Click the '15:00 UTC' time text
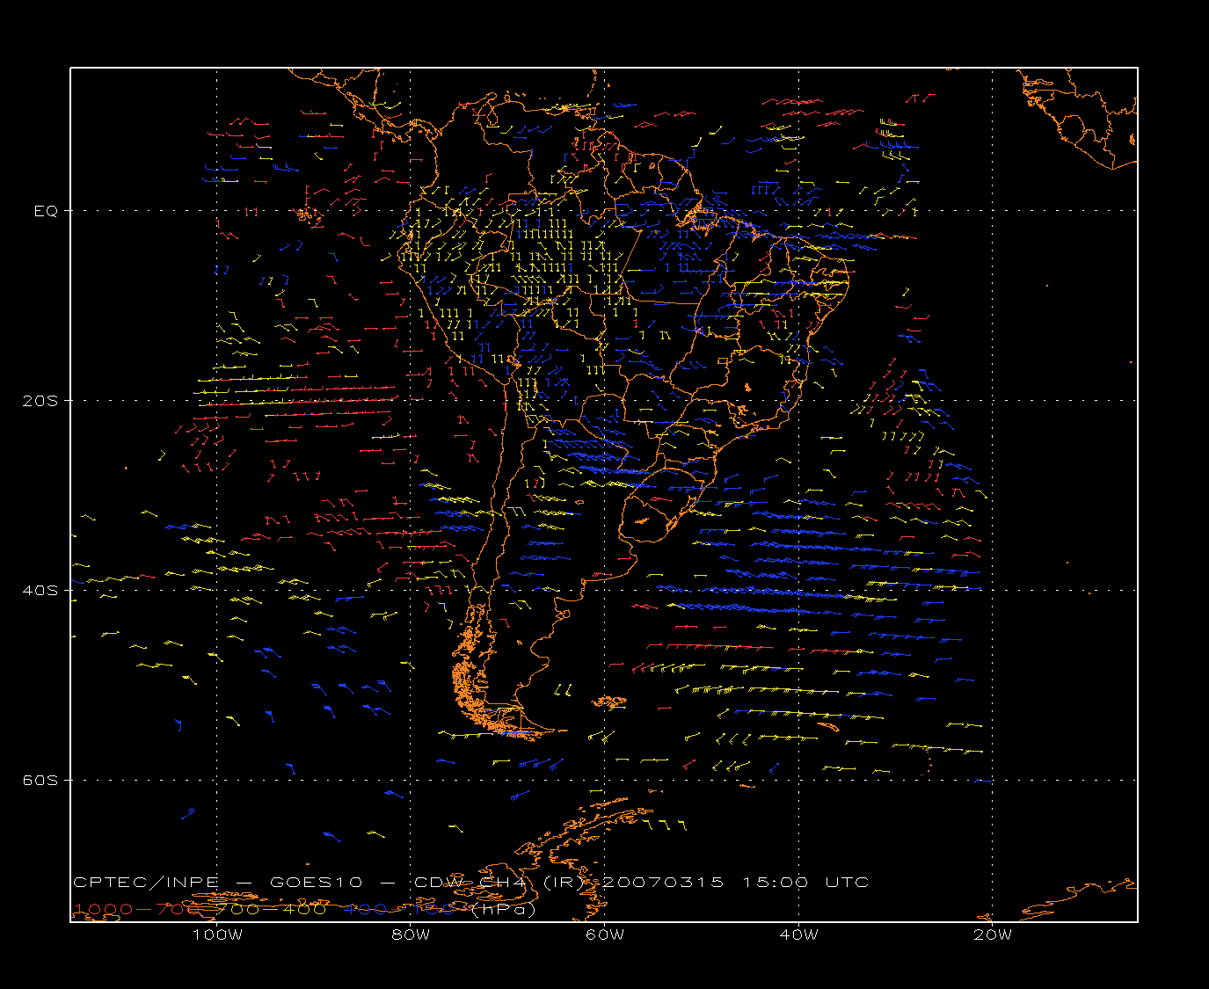Screen dimensions: 1209x989 click(x=806, y=882)
